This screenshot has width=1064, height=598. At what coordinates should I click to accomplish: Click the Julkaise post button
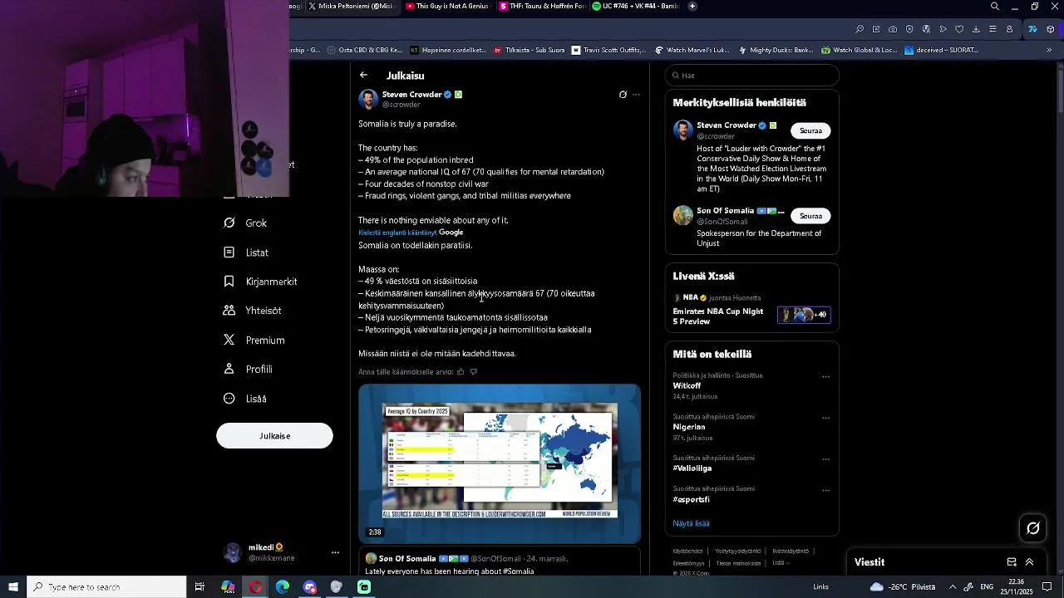pyautogui.click(x=274, y=435)
